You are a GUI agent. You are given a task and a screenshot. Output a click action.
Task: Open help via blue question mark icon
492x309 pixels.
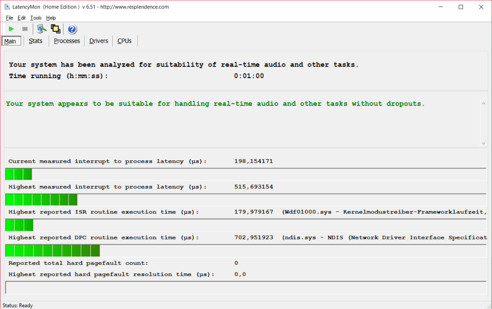[x=72, y=29]
